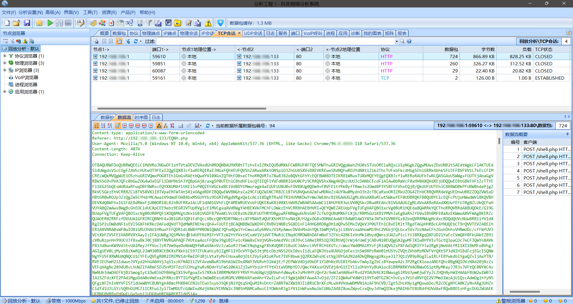This screenshot has height=304, width=573.
Task: Open the 高级(A) menu
Action: 53,13
